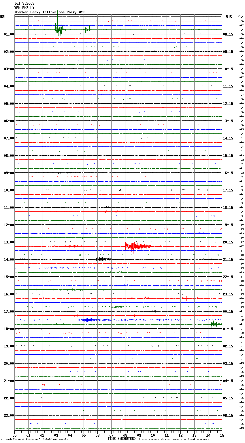Select the 07:00 MST hour label
Viewport: 245px width, 443px height.
(x=9, y=138)
